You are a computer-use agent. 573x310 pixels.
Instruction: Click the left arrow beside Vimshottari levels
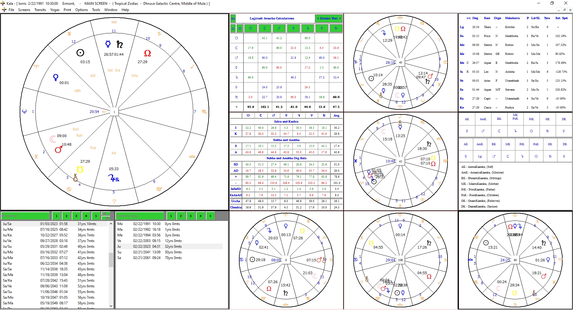pyautogui.click(x=106, y=213)
